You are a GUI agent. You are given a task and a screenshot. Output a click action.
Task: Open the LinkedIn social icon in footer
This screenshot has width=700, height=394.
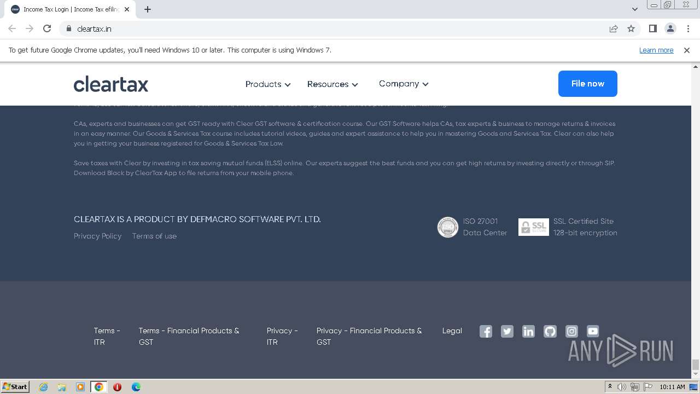point(528,331)
